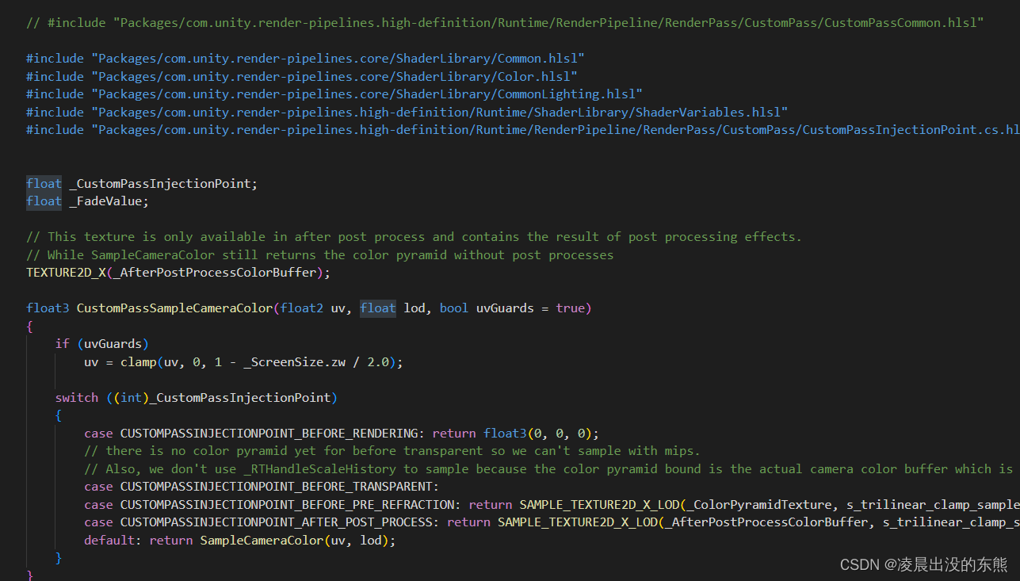Click the commented CustomPassCommon.hlsl include line
The image size is (1020, 581).
505,23
